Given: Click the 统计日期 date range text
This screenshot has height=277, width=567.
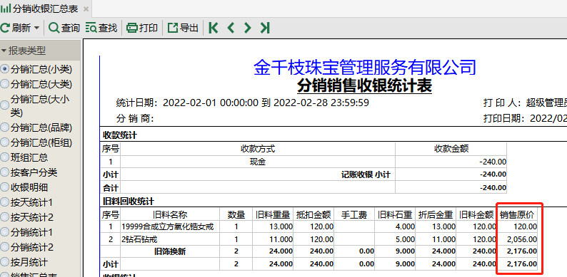Looking at the screenshot, I should 243,103.
